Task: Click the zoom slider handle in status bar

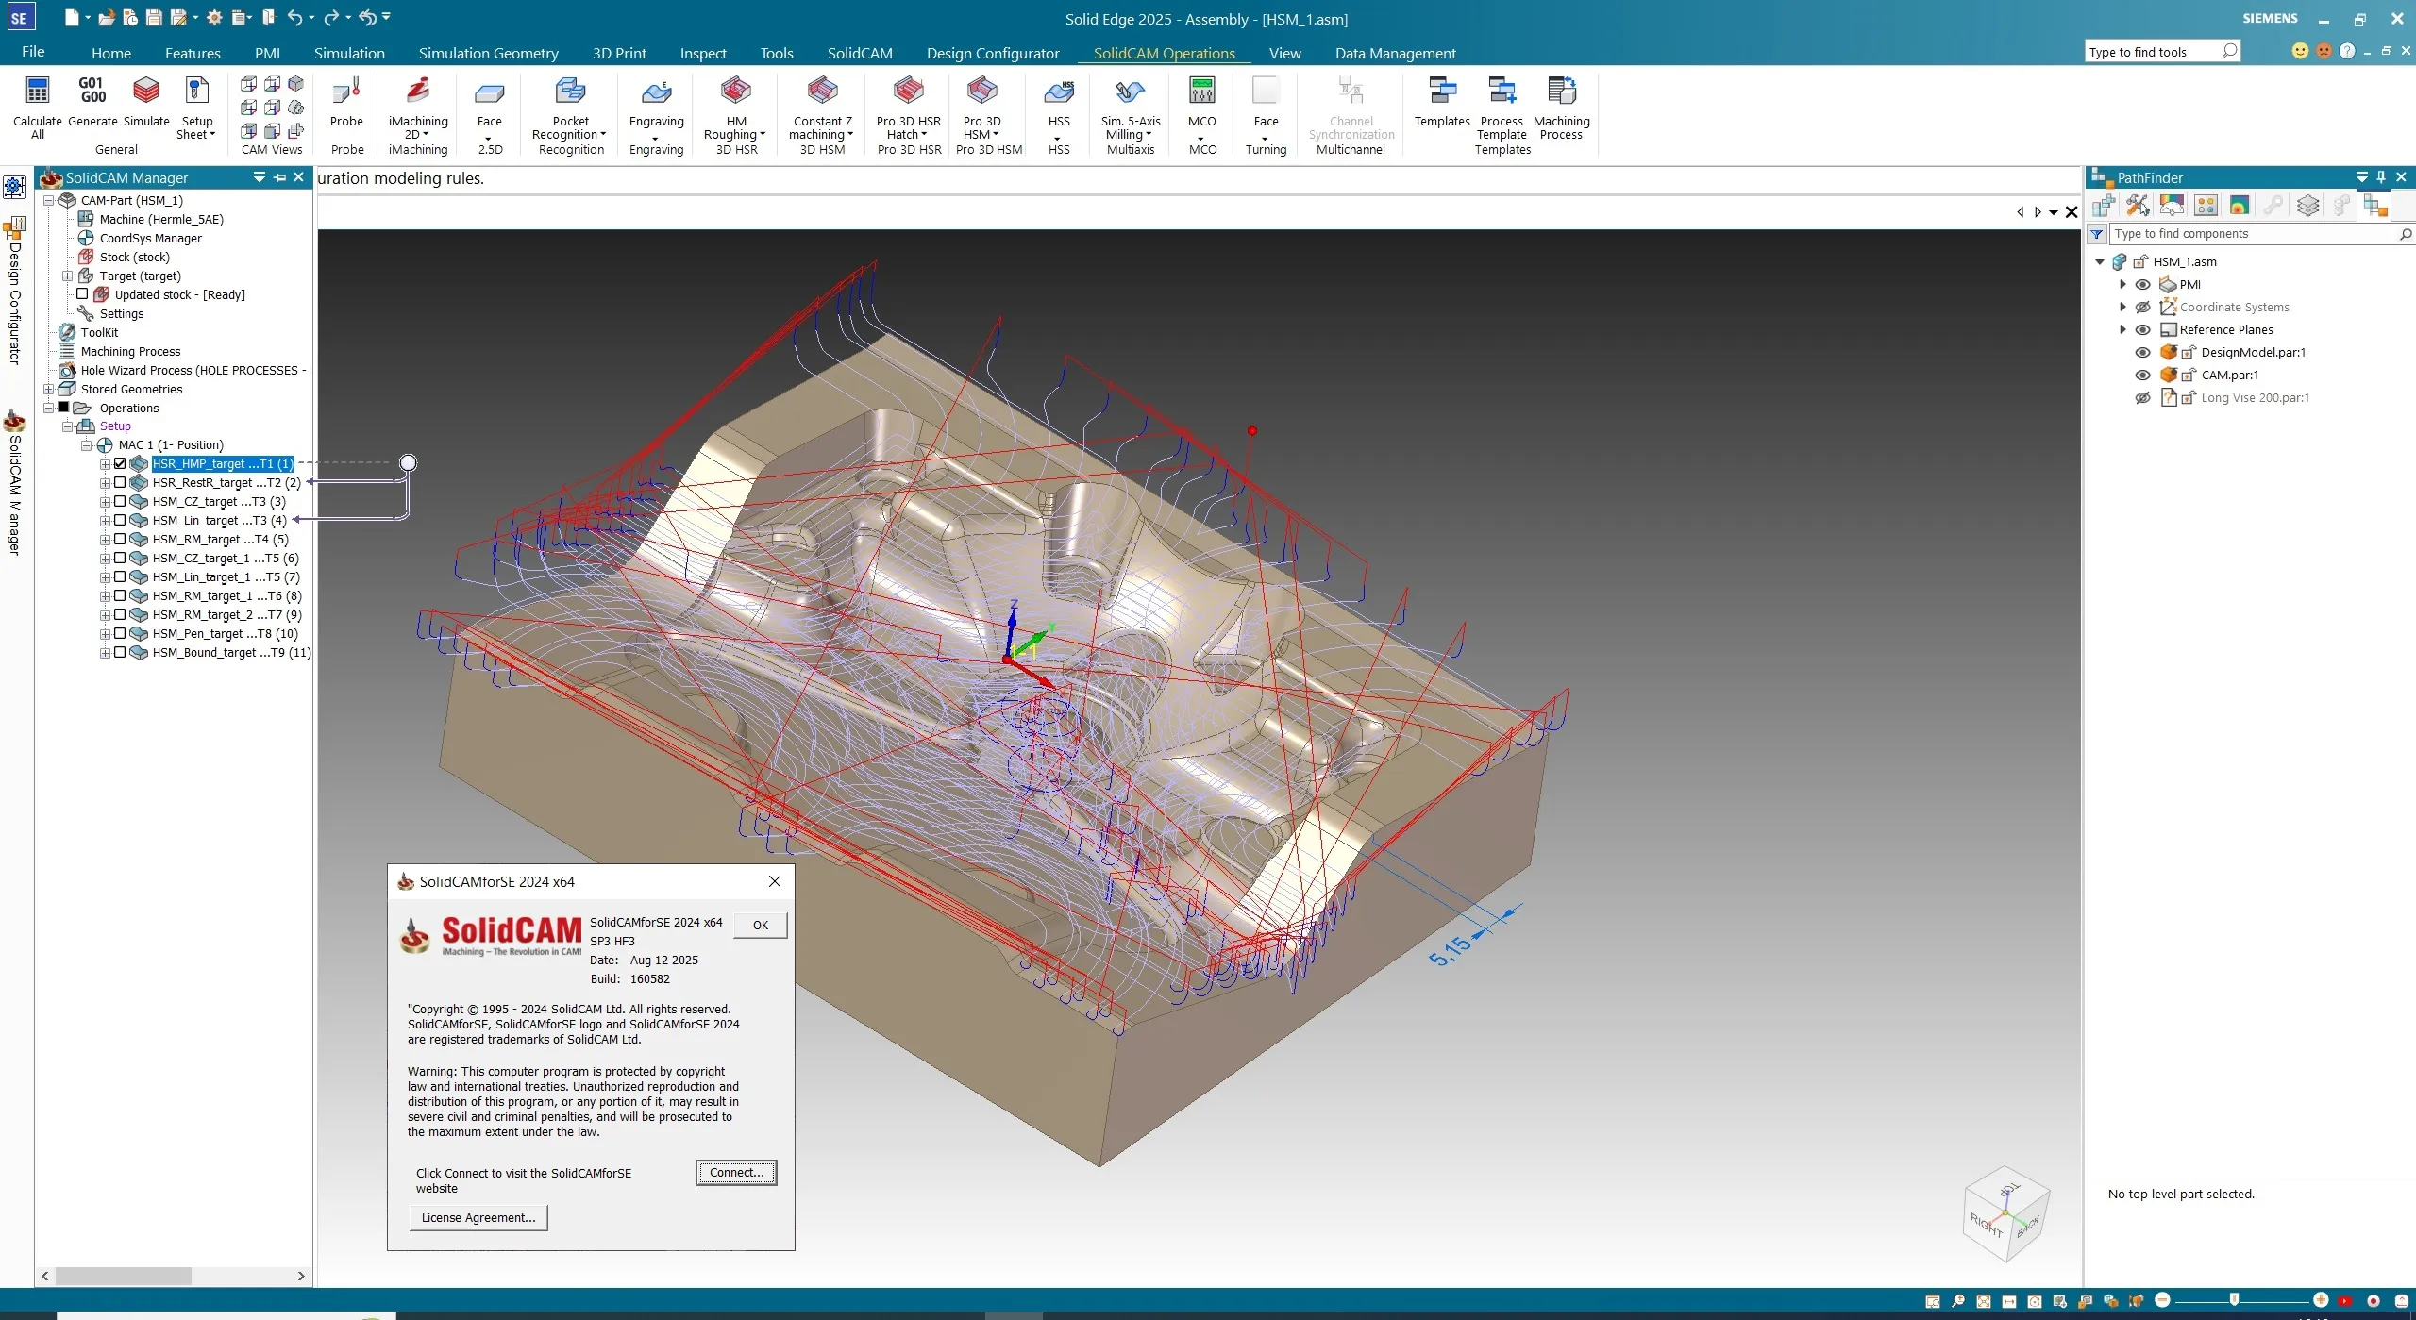Action: 2234,1300
